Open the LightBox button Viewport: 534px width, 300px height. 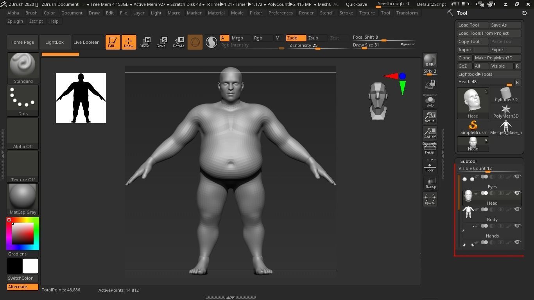(54, 42)
